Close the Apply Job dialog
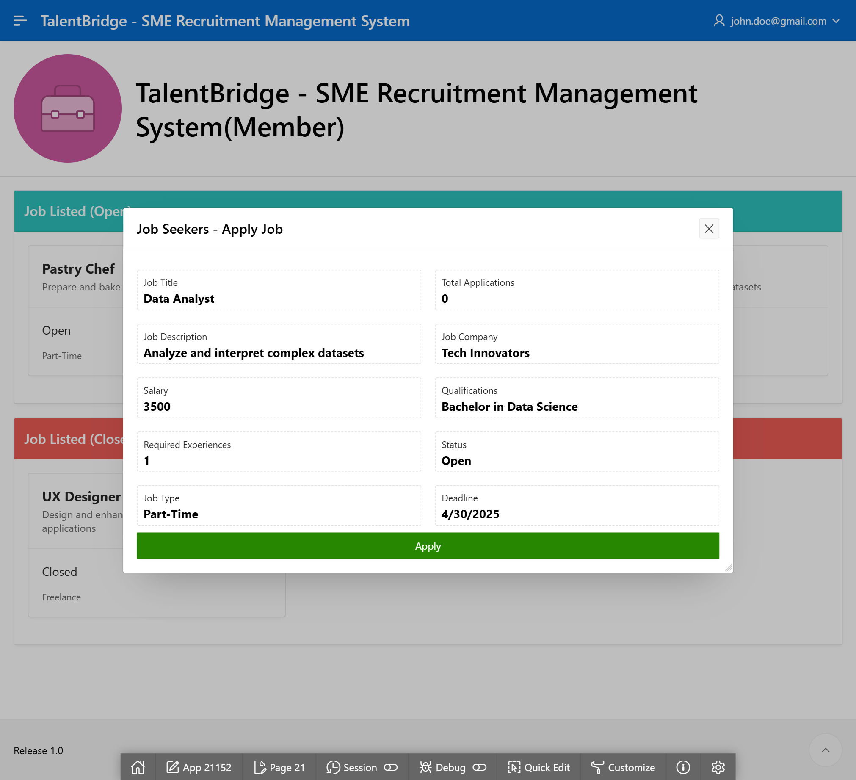Image resolution: width=856 pixels, height=780 pixels. click(709, 229)
